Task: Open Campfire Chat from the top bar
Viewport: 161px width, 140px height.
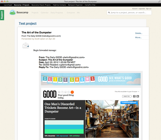Action: tap(90, 5)
